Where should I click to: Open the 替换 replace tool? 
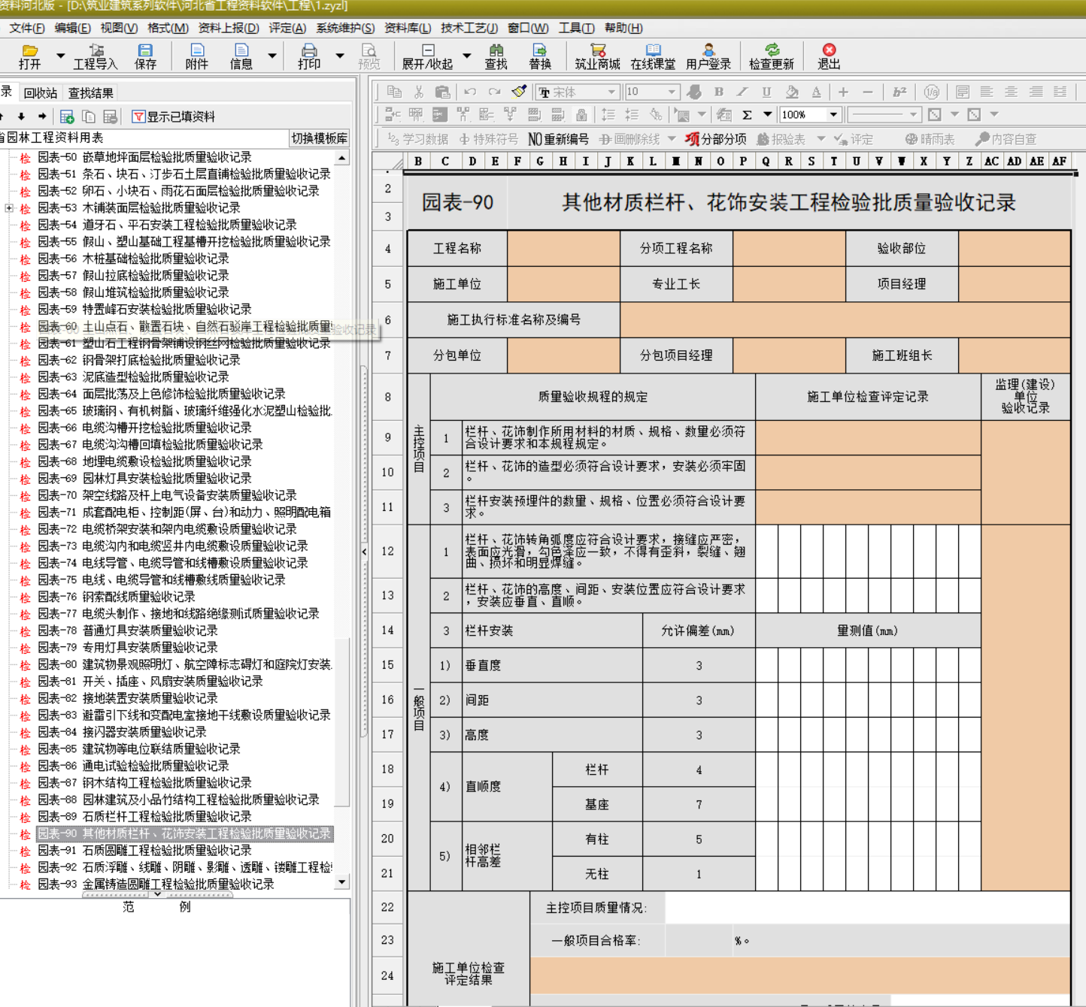tap(540, 56)
